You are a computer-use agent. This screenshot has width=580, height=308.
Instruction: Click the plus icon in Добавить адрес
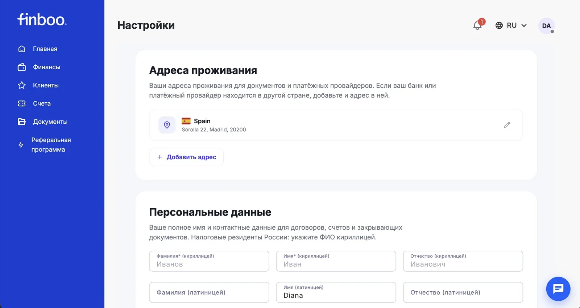coord(159,157)
